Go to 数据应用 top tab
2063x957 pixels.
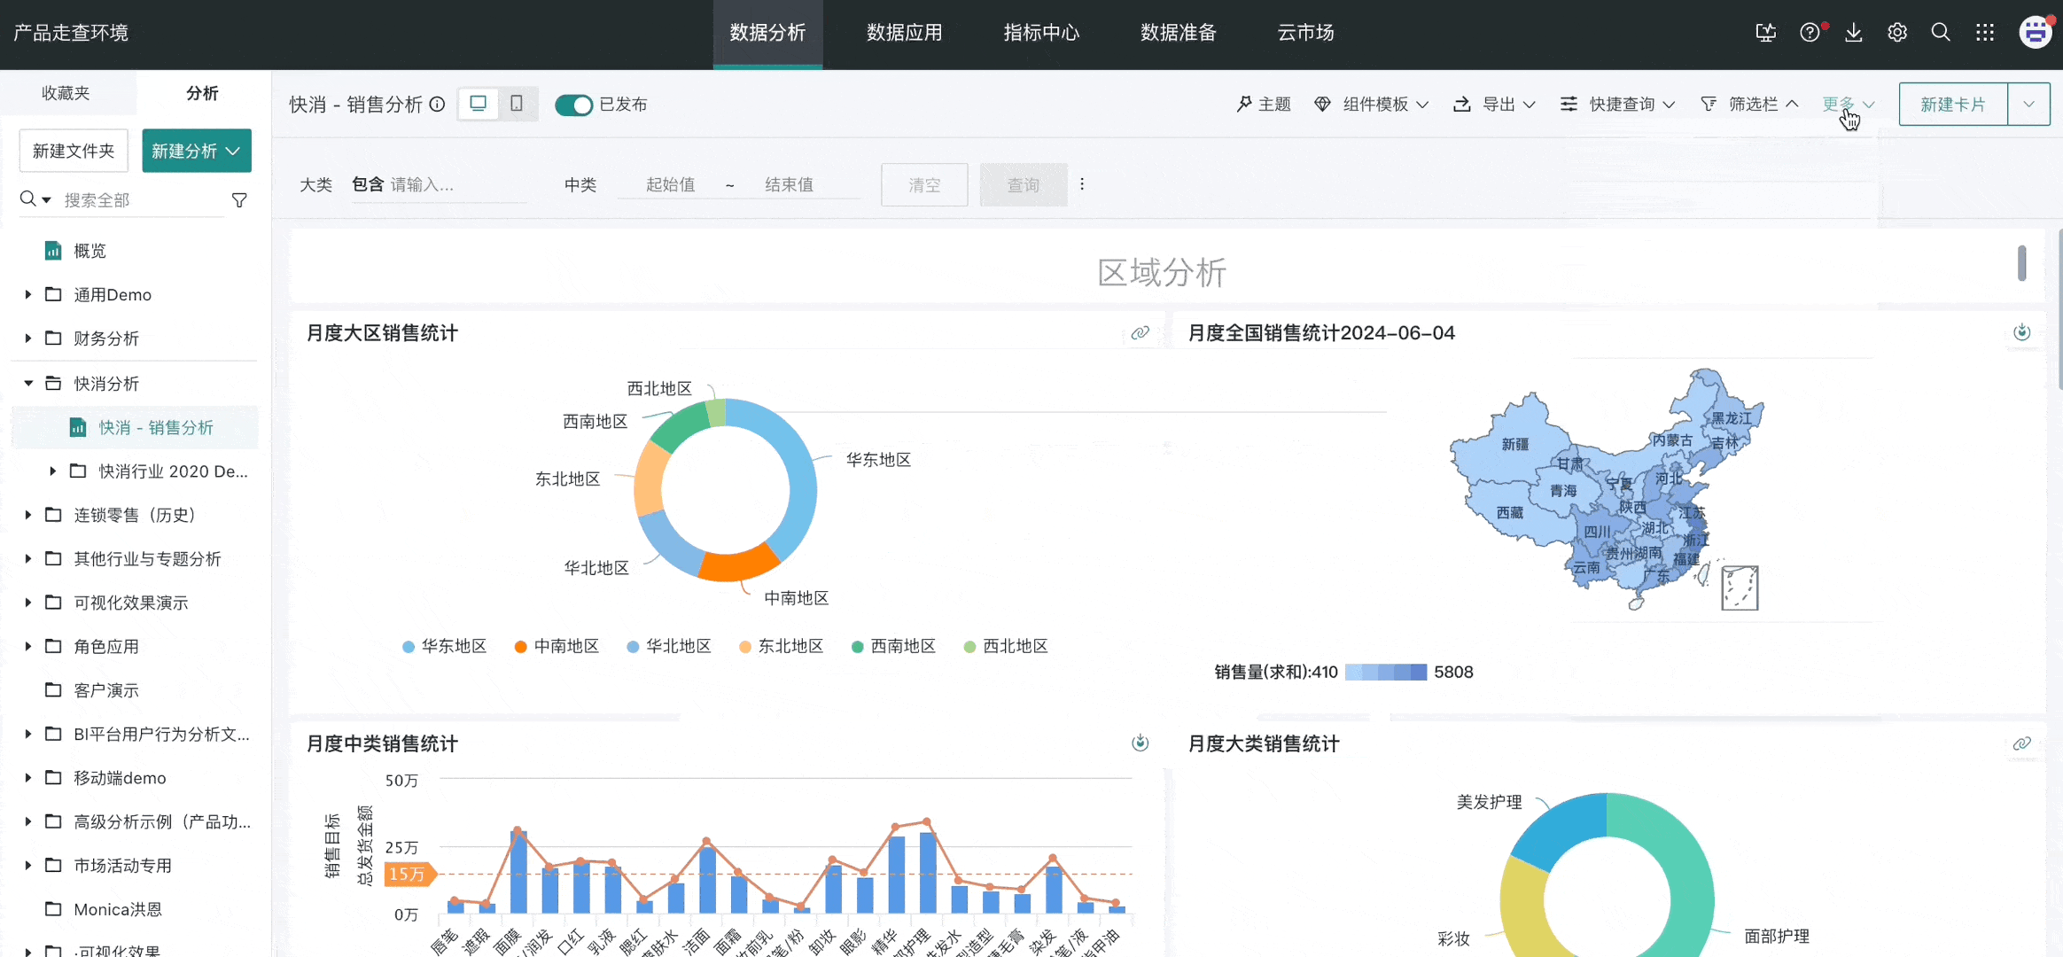tap(904, 33)
